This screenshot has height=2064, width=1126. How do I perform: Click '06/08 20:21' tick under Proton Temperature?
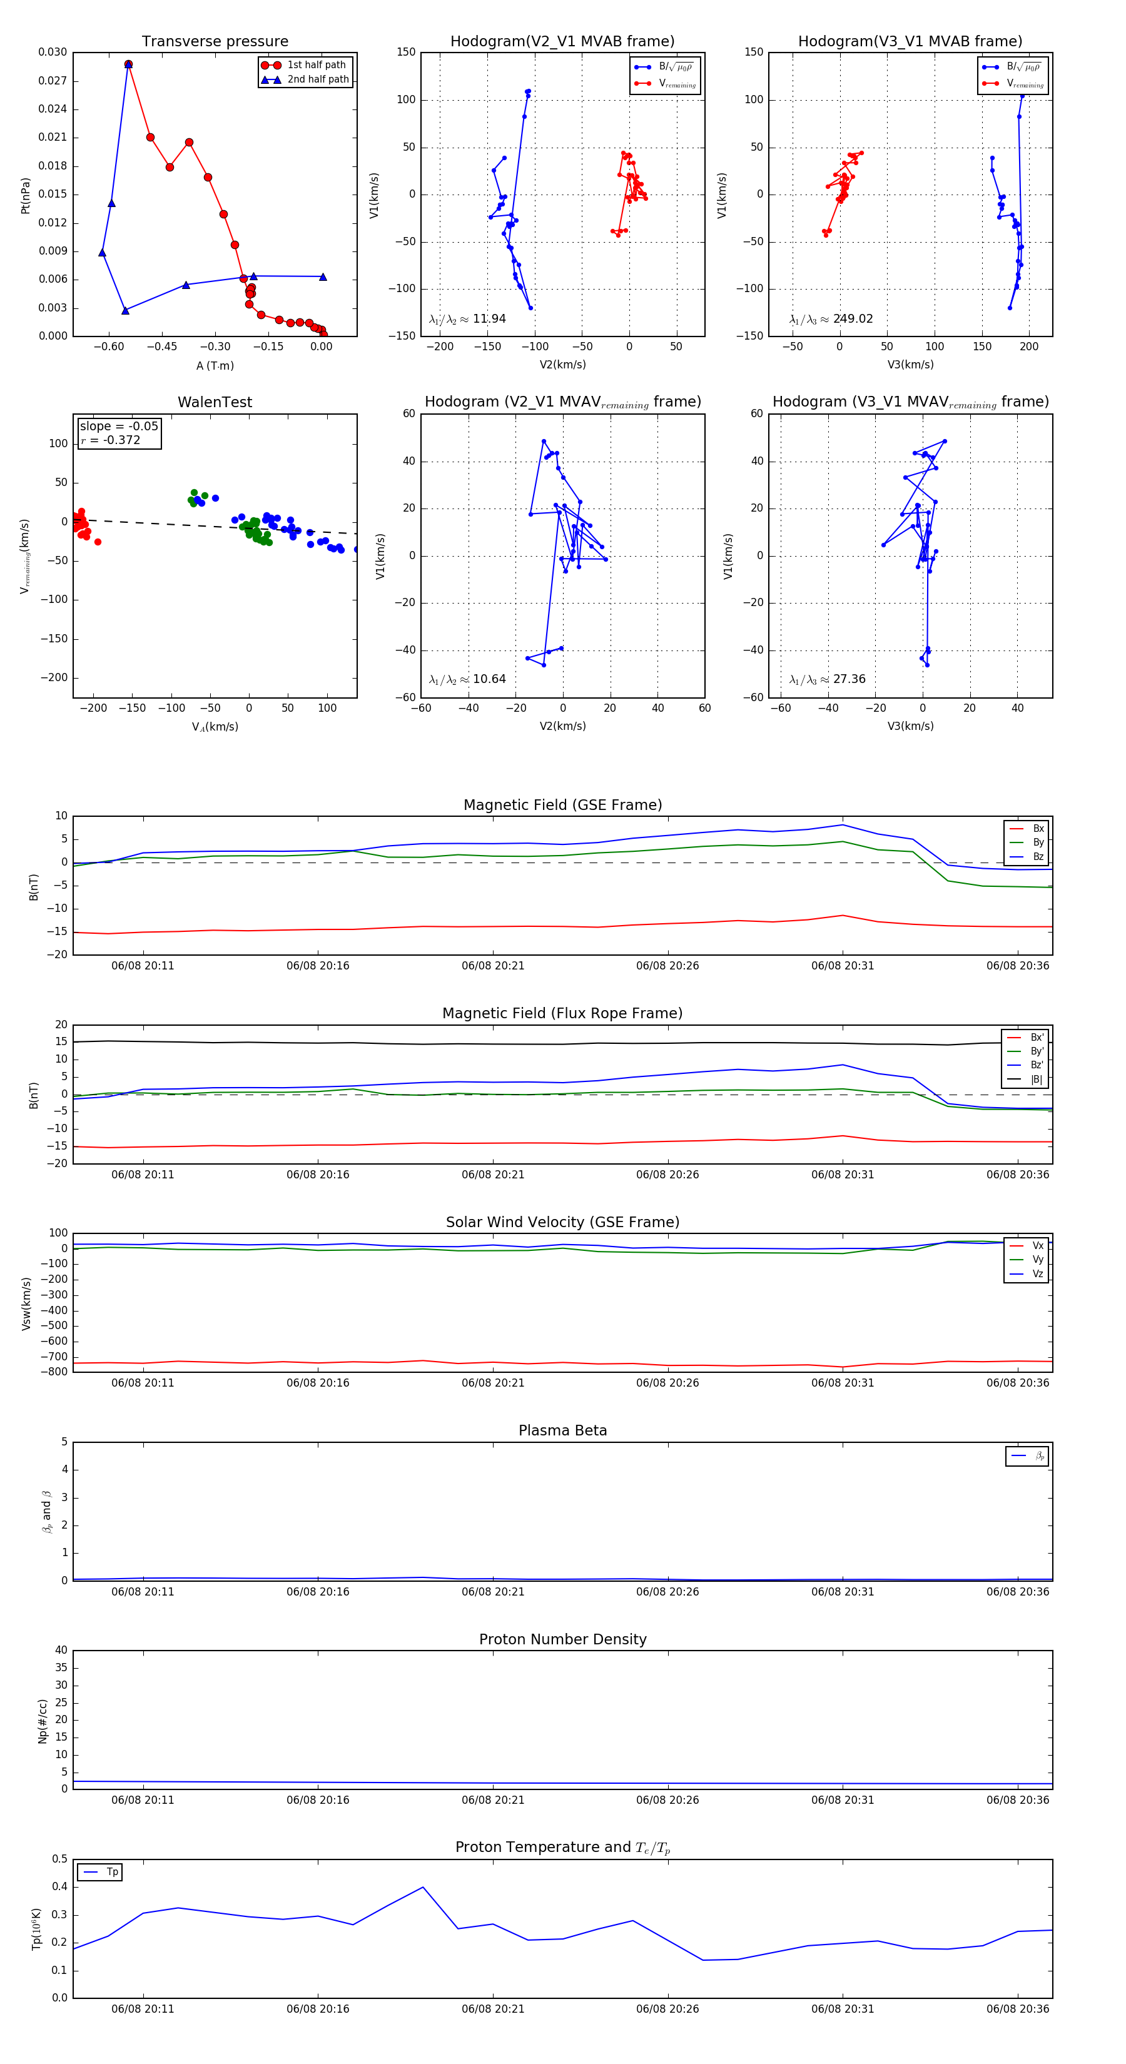point(493,2009)
